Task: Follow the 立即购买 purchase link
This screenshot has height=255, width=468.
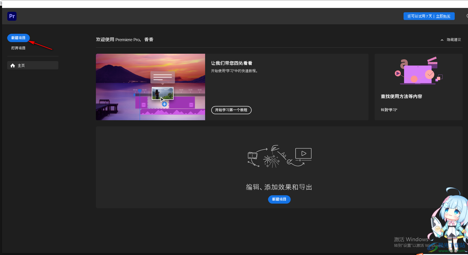Action: [x=443, y=16]
